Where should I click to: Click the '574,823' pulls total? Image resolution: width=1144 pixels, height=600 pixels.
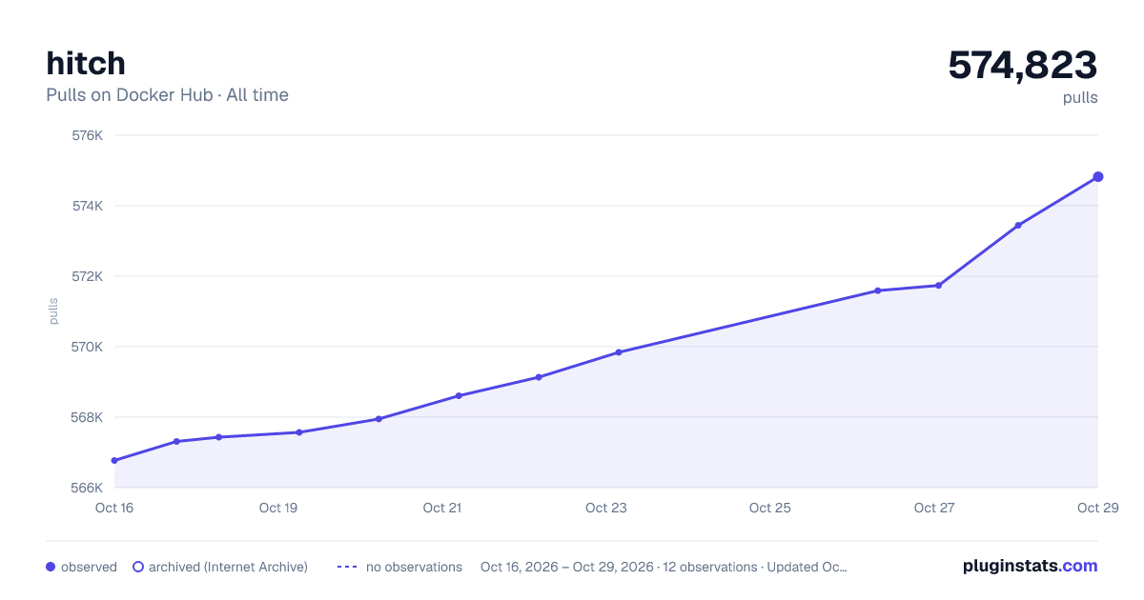point(1023,65)
